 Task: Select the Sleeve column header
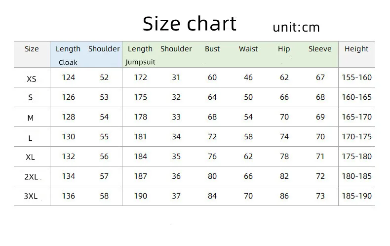pos(320,49)
